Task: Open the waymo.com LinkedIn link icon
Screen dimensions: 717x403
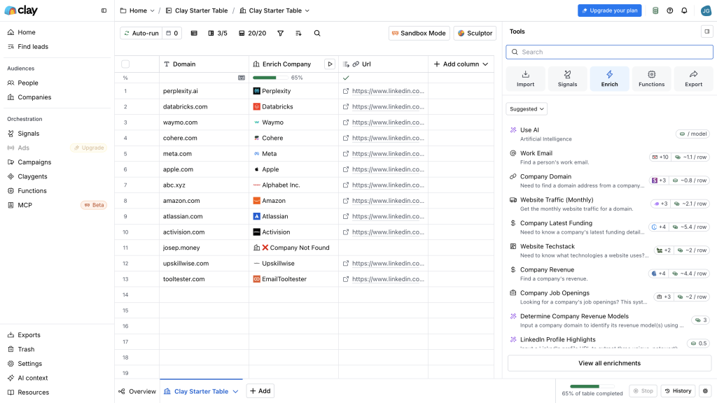Action: [x=346, y=122]
